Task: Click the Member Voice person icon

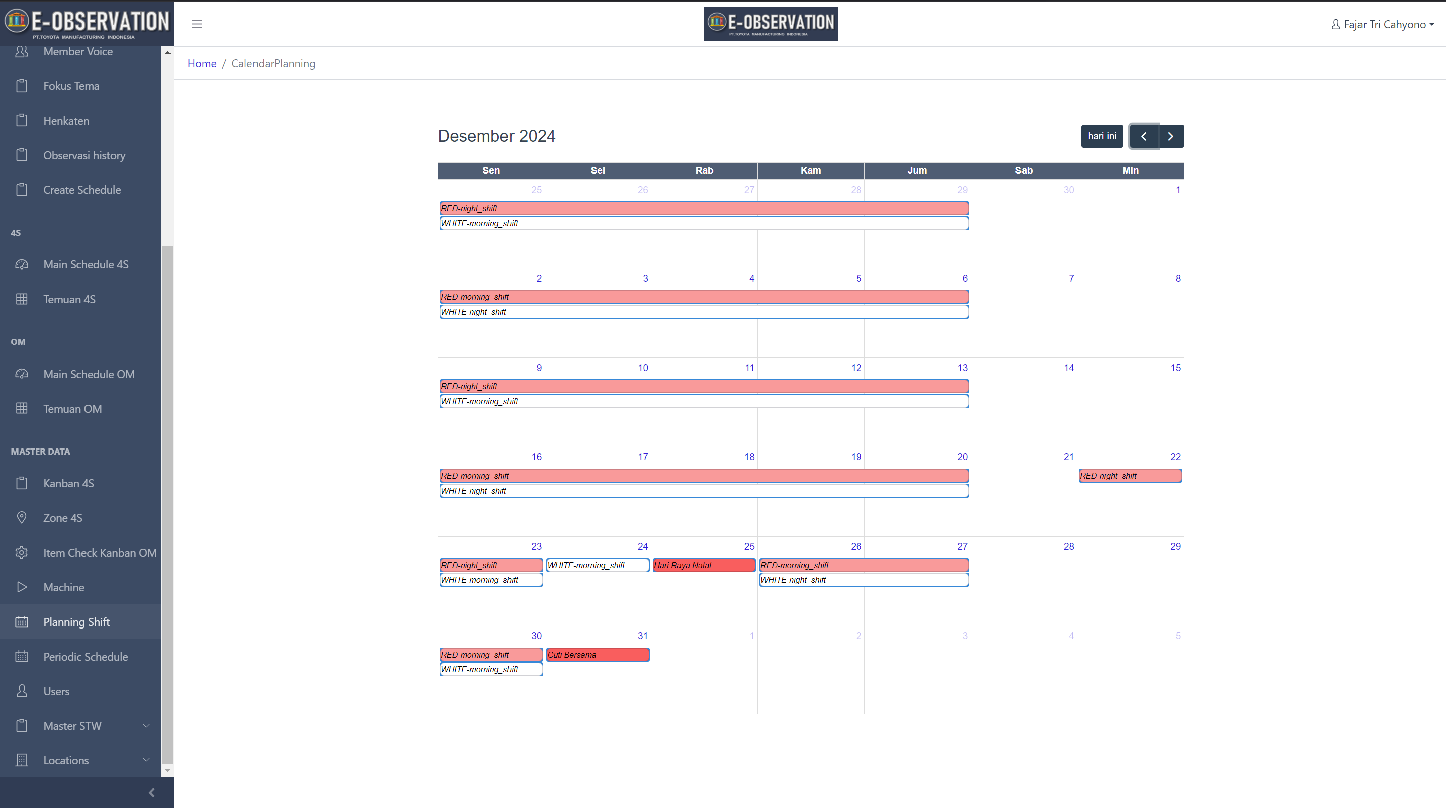Action: coord(21,52)
